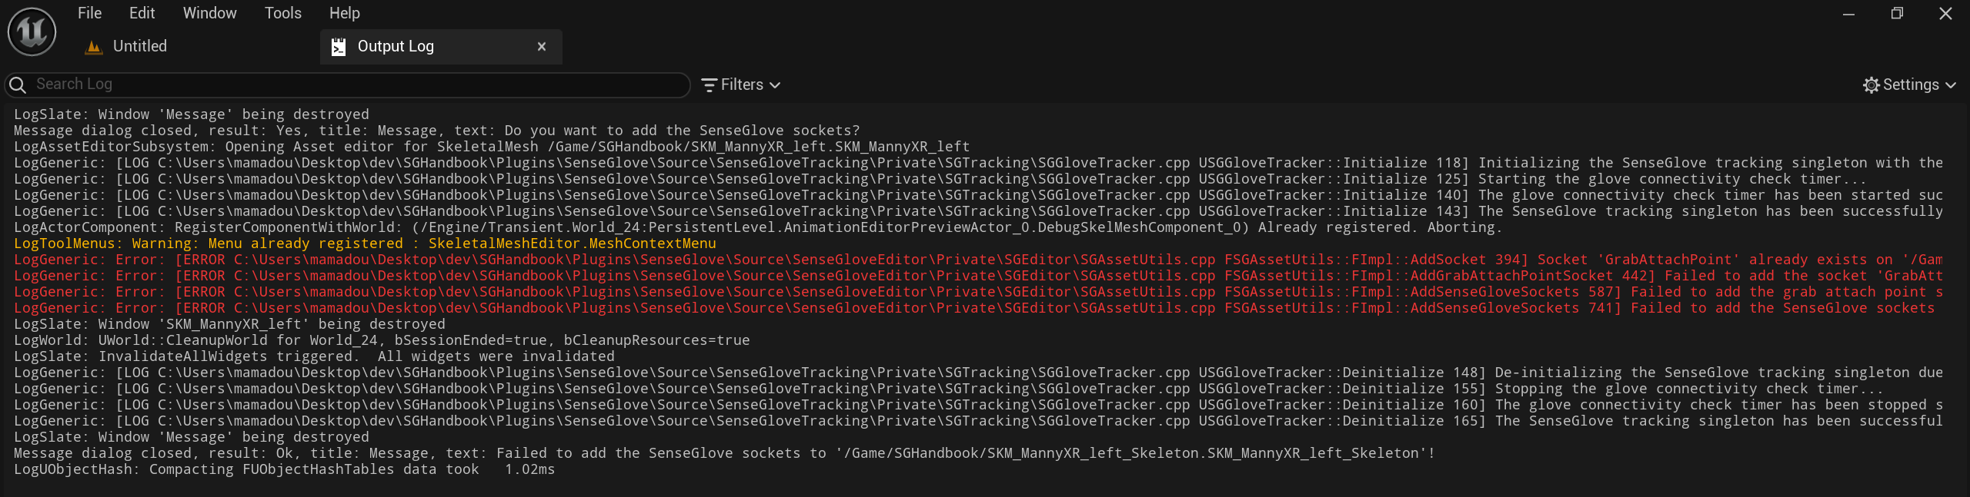The image size is (1970, 497).
Task: Click the warning triangle icon near Untitled
Action: (92, 46)
